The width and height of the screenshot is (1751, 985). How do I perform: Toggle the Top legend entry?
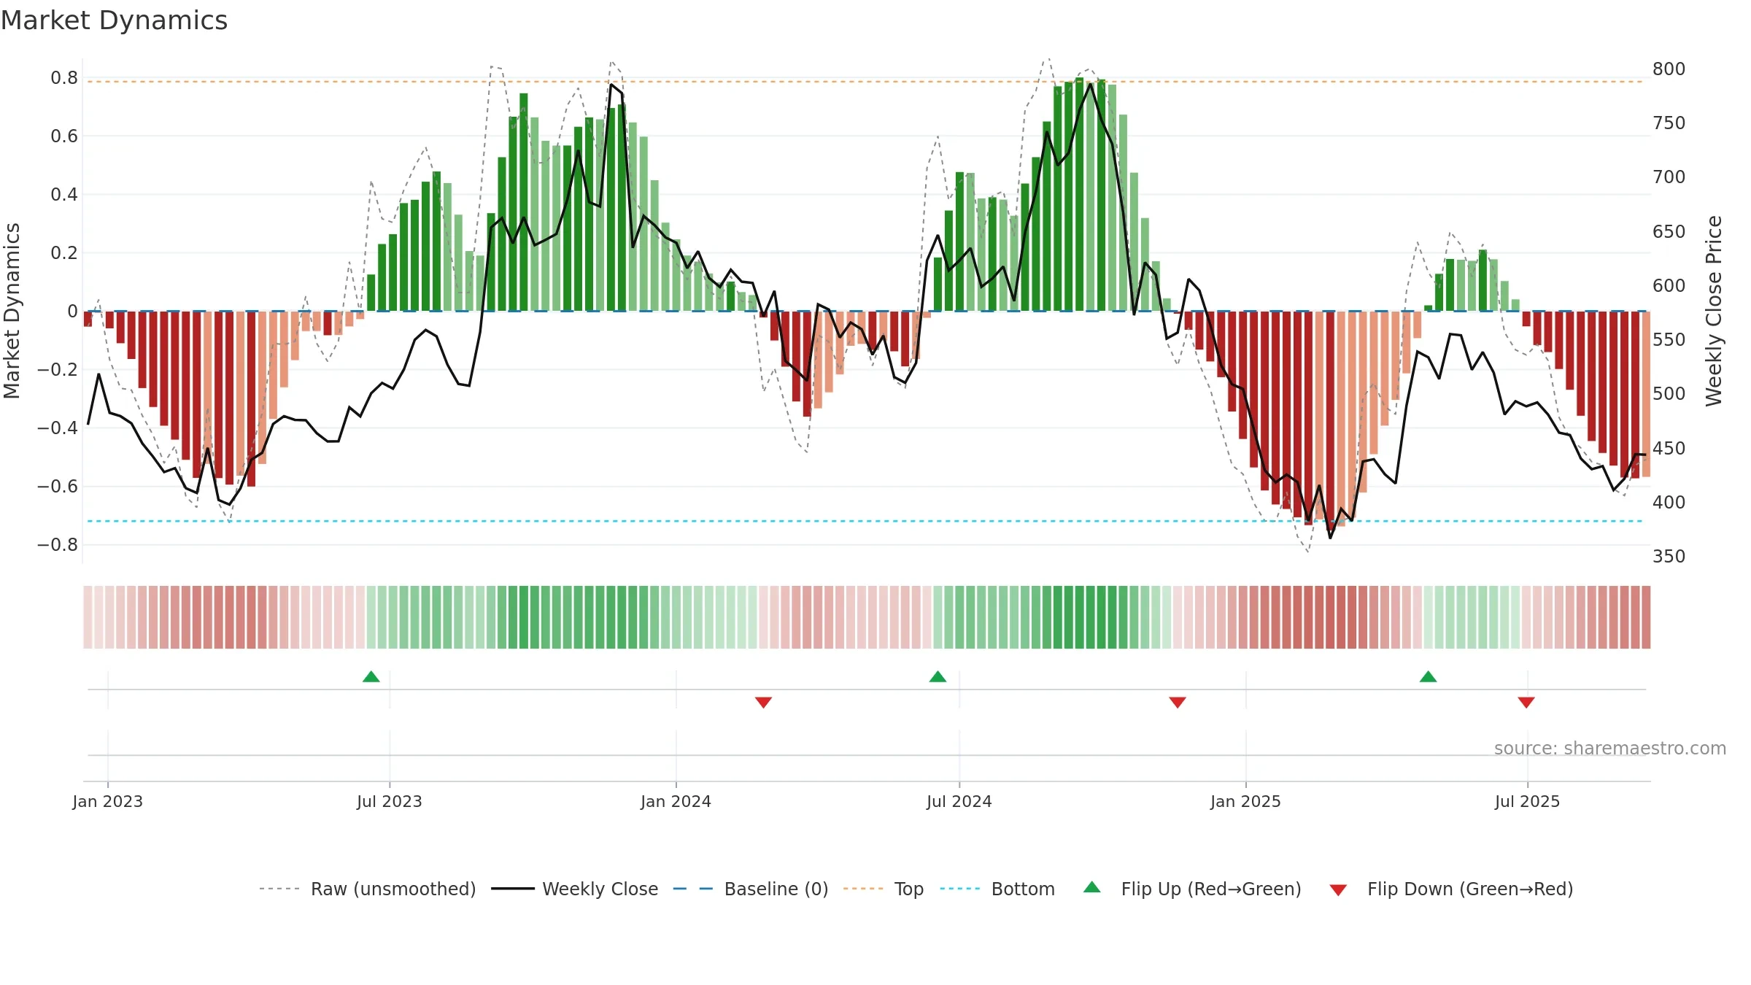pos(884,889)
